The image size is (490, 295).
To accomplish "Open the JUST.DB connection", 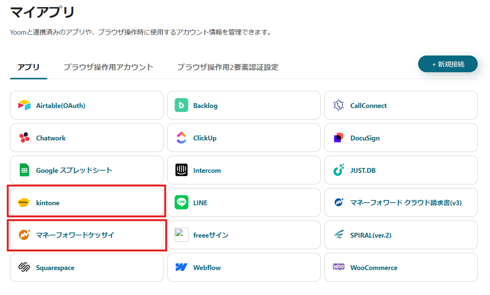I will click(x=401, y=170).
